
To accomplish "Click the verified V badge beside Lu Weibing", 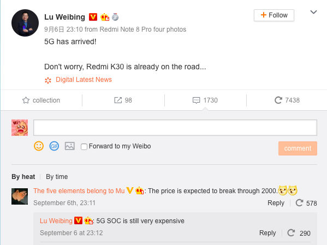I will 93,17.
